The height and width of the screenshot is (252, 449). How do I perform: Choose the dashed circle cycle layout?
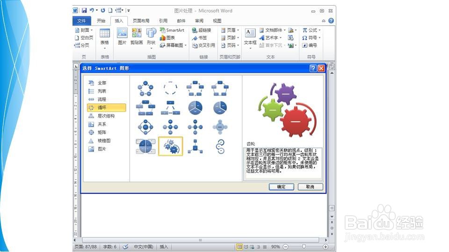[170, 88]
